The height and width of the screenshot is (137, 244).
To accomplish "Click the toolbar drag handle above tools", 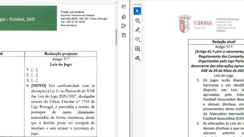I will (137, 5).
